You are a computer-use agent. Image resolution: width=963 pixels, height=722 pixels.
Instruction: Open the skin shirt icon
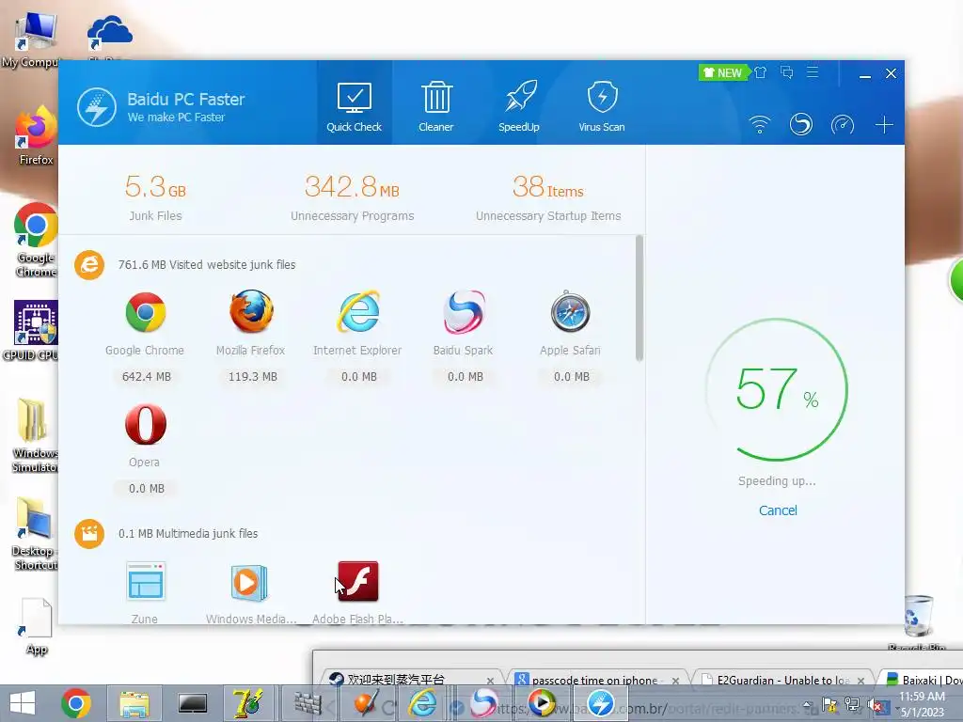coord(760,72)
